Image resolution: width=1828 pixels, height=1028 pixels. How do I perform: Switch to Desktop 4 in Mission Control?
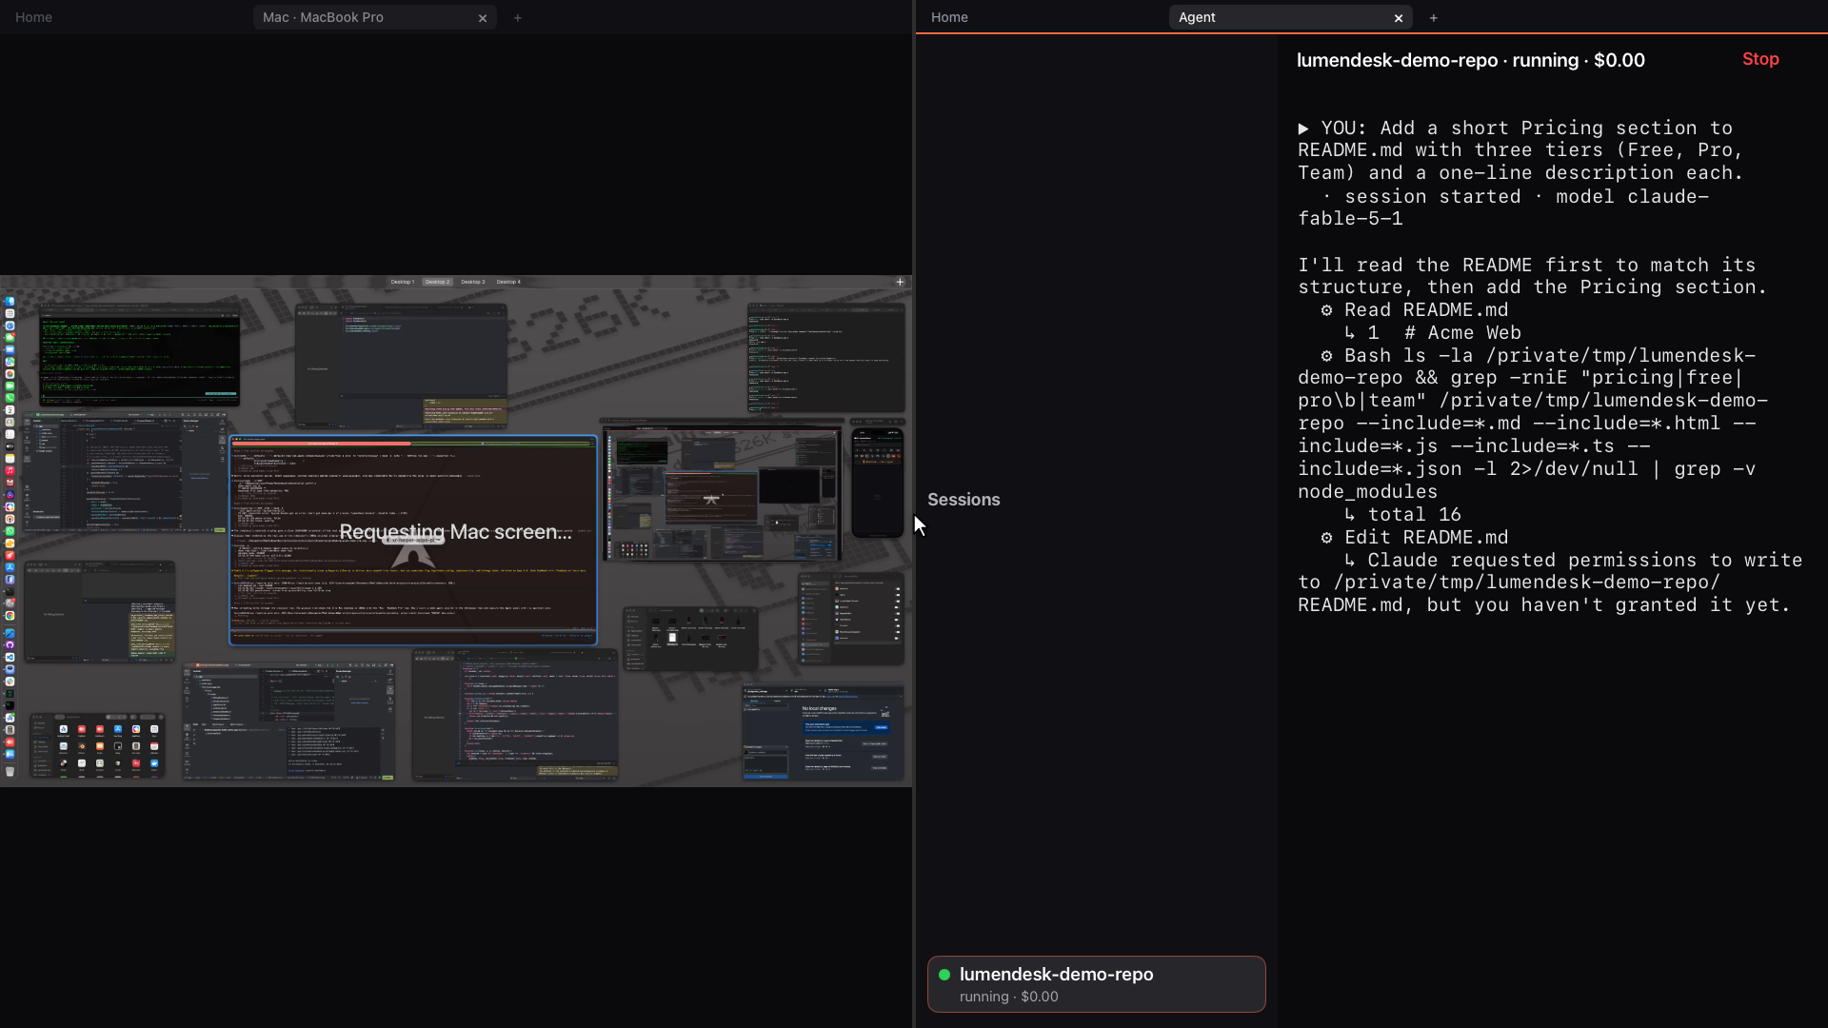pos(508,282)
